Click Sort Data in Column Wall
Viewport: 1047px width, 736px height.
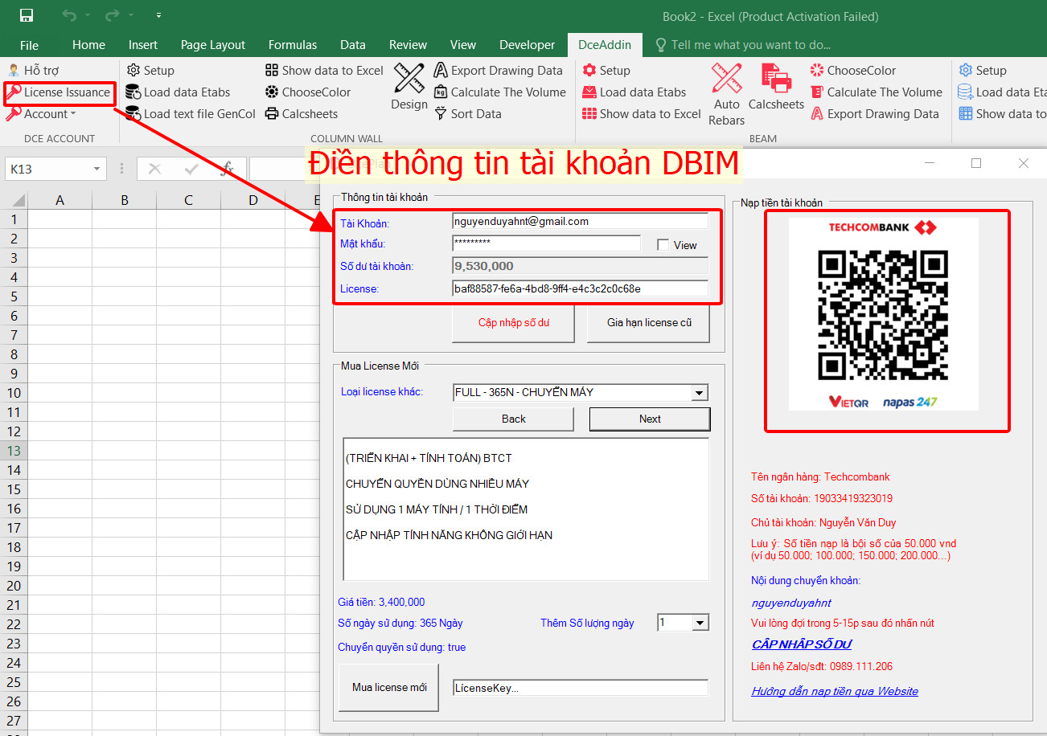(467, 114)
